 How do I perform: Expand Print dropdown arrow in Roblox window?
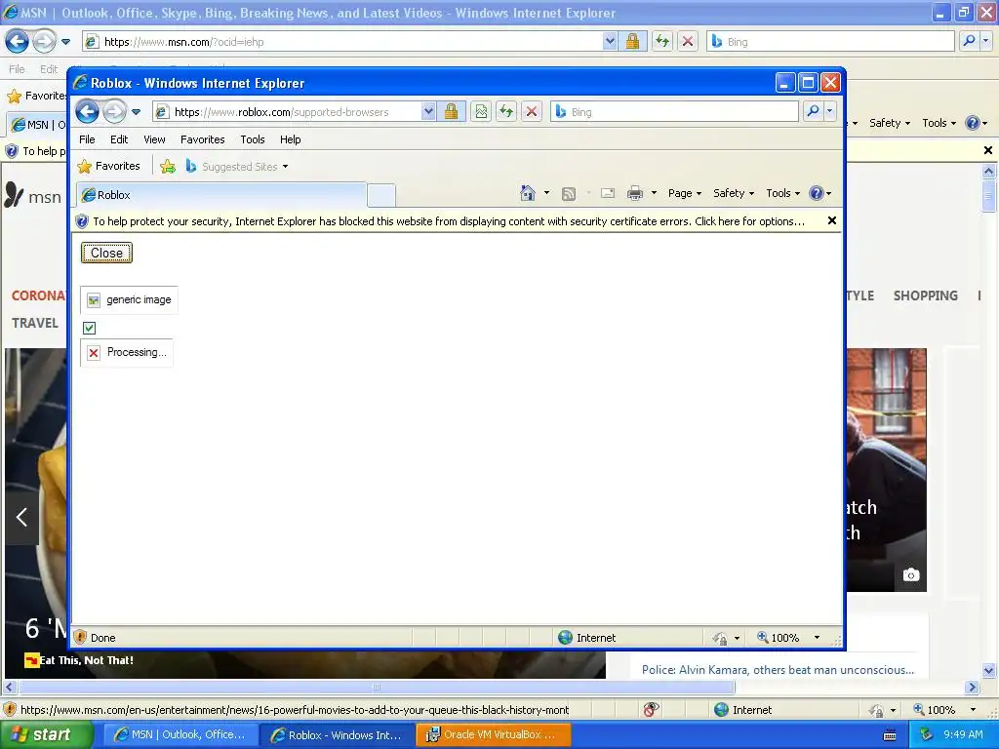click(x=654, y=193)
